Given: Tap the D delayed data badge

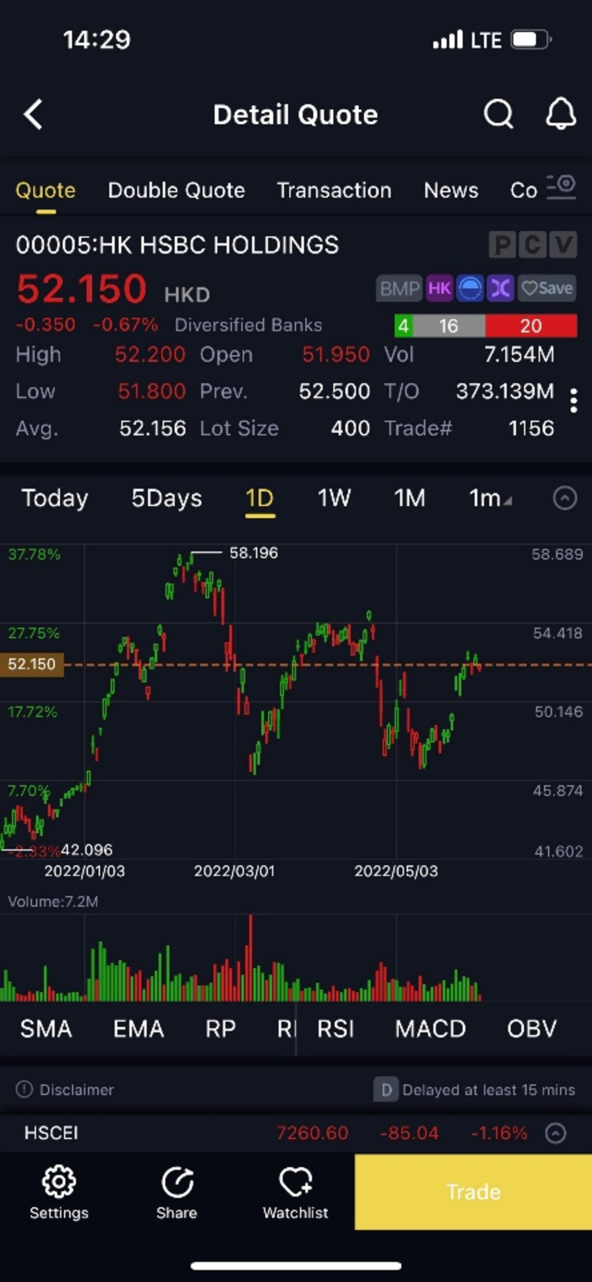Looking at the screenshot, I should 386,1089.
